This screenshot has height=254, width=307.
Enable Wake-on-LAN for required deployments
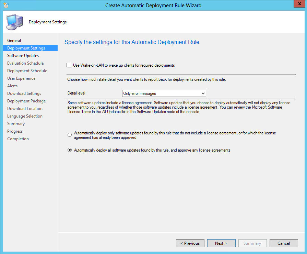(x=69, y=65)
